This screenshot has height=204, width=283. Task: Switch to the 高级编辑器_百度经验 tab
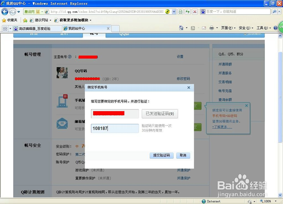37,29
